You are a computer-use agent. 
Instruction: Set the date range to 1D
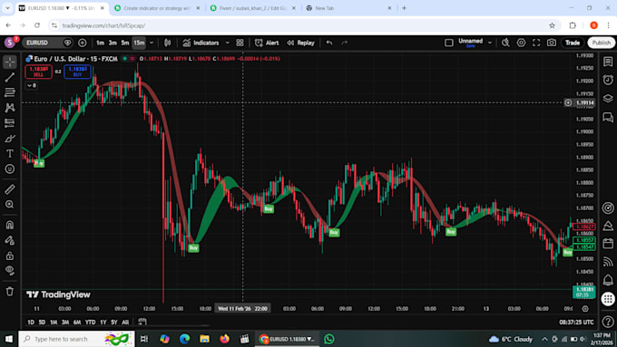tap(31, 322)
